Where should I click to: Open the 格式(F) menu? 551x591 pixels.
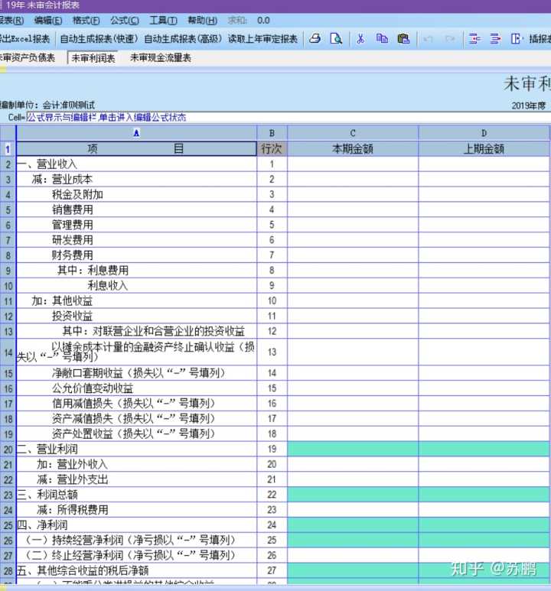point(86,21)
